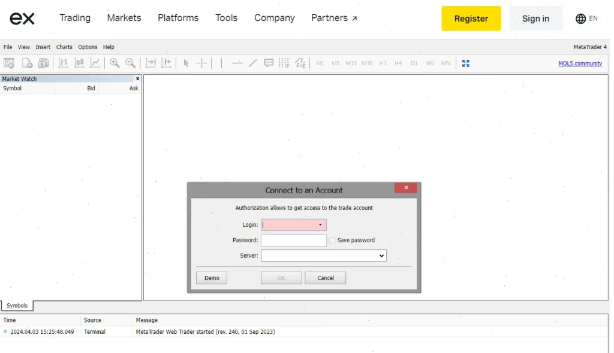The width and height of the screenshot is (614, 353).
Task: Switch to Line Chart icon
Action: pyautogui.click(x=95, y=63)
